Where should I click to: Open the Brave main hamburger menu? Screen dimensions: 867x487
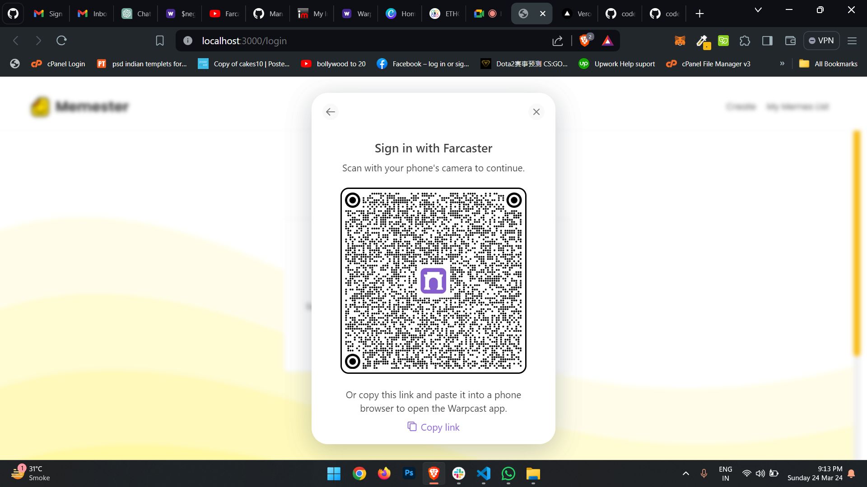(852, 41)
